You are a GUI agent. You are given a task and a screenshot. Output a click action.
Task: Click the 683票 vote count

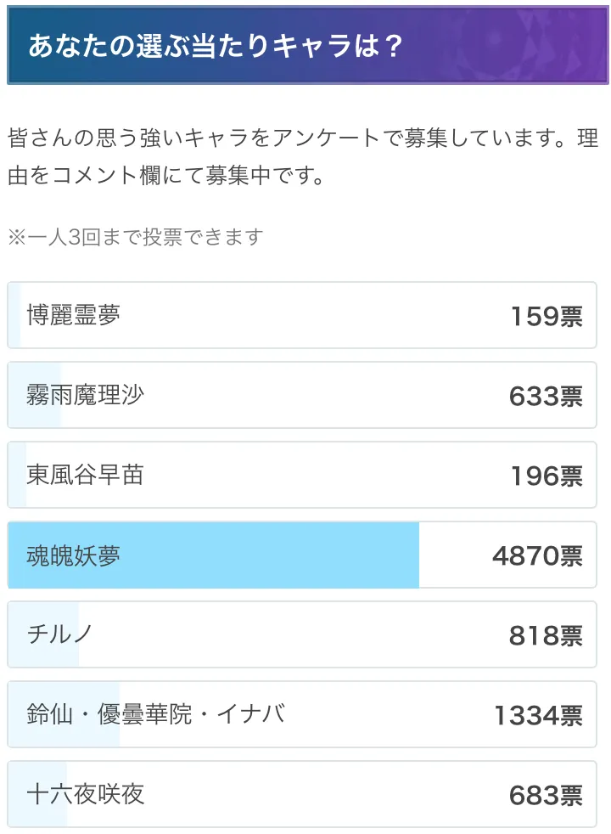[546, 795]
